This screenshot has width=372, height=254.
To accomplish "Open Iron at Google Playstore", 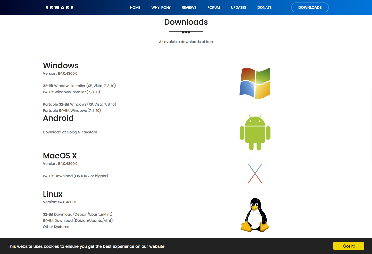I will (70, 132).
